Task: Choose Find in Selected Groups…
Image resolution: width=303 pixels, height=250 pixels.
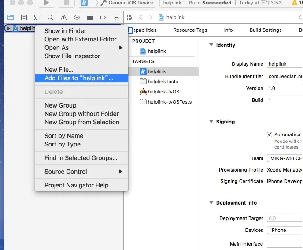Action: (x=81, y=158)
